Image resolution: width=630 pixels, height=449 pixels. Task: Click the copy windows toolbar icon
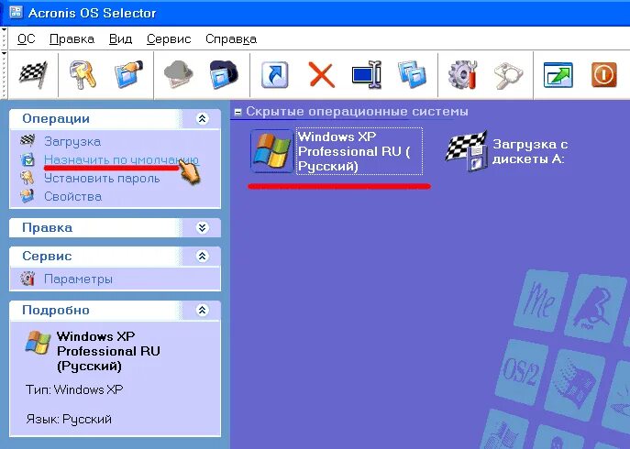[x=412, y=74]
